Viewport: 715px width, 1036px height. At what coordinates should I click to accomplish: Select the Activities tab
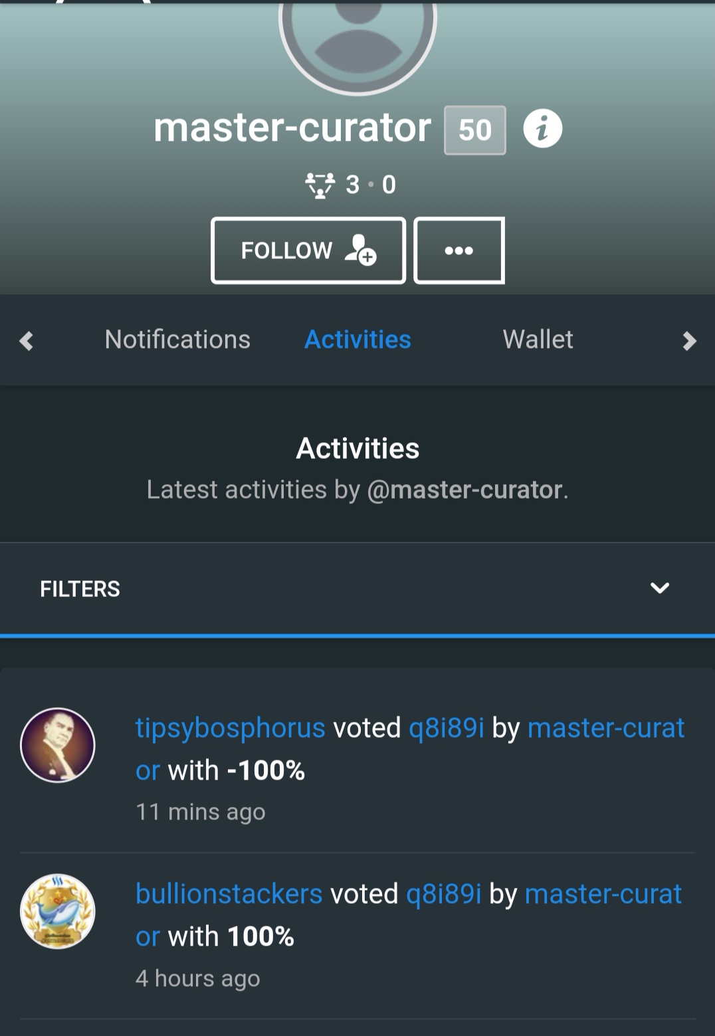tap(357, 339)
